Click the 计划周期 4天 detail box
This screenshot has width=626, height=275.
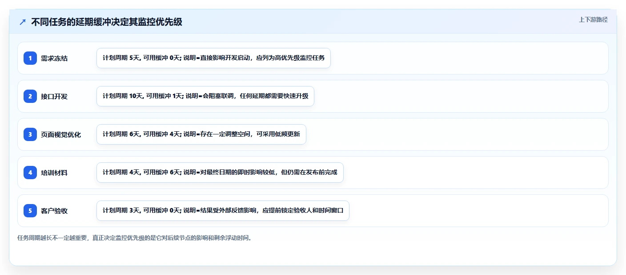(x=220, y=173)
